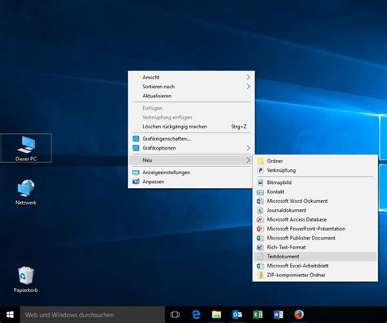Create a new Textdokument
The width and height of the screenshot is (387, 323).
click(315, 257)
